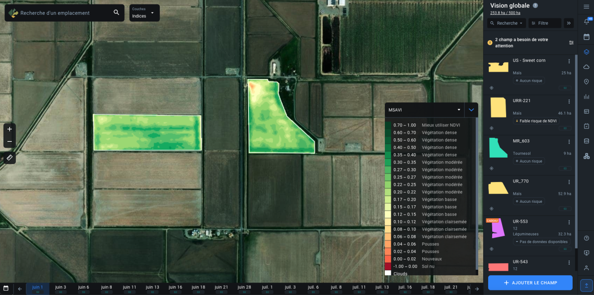This screenshot has width=594, height=295.
Task: Click AJOUTER LE CHAMP button
Action: pos(530,283)
